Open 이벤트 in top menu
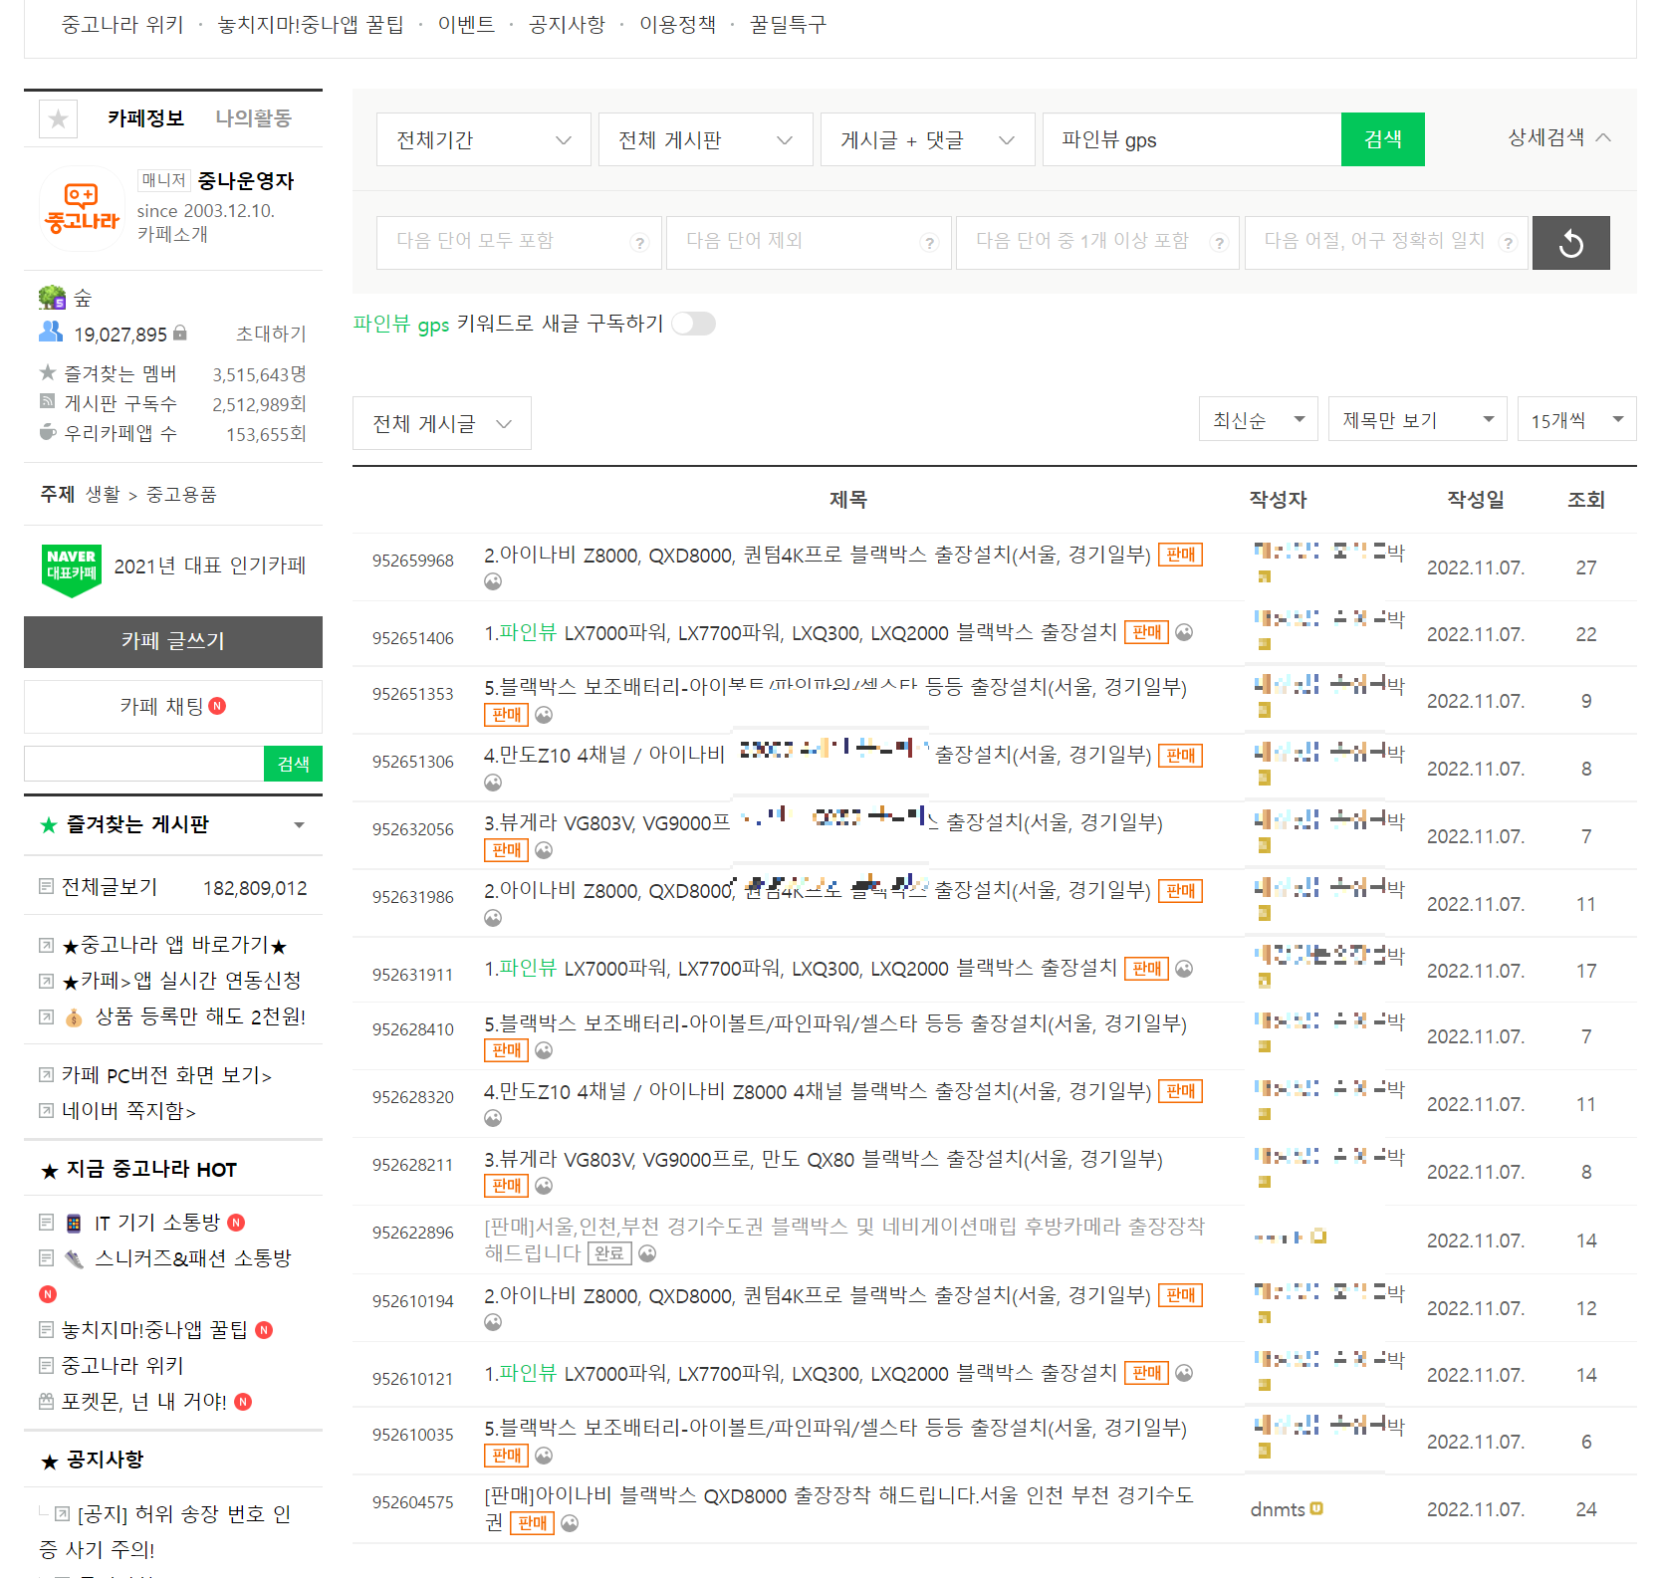 tap(466, 24)
